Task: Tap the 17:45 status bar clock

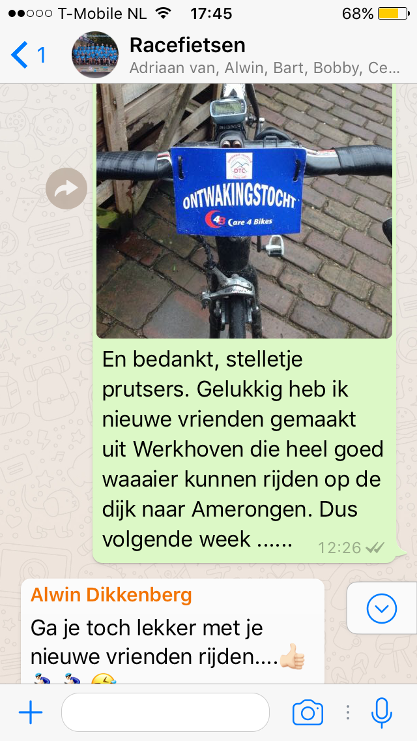Action: 211,14
